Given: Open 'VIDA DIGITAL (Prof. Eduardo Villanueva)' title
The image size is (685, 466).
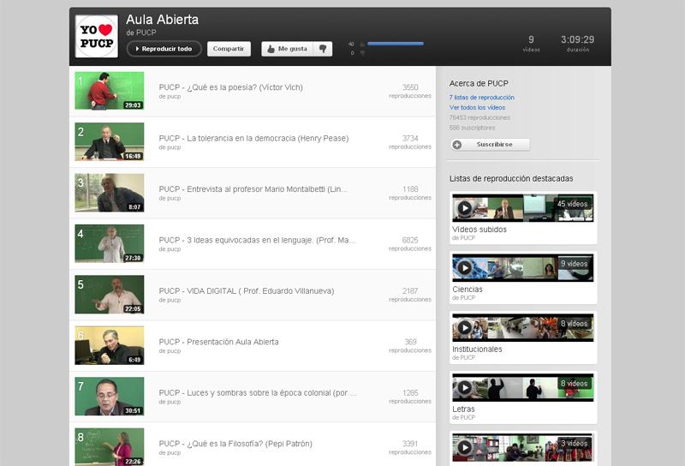Looking at the screenshot, I should tap(247, 290).
